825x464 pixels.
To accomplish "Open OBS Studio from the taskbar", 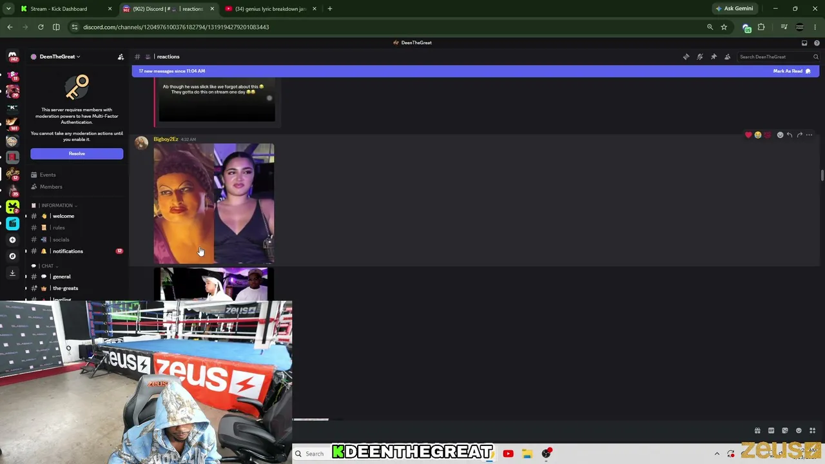I will click(x=547, y=454).
